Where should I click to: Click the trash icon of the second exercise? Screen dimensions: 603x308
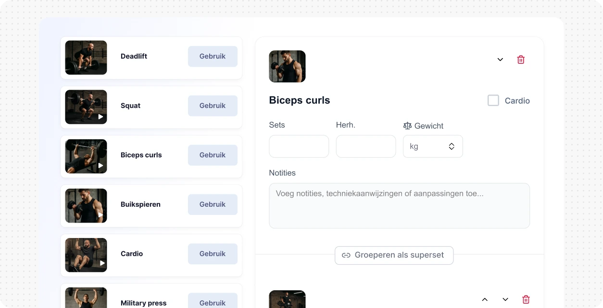click(x=526, y=299)
